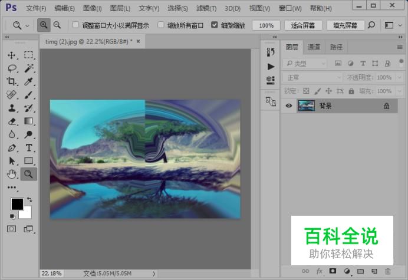408x280 pixels.
Task: Create a new layer
Action: point(374,271)
